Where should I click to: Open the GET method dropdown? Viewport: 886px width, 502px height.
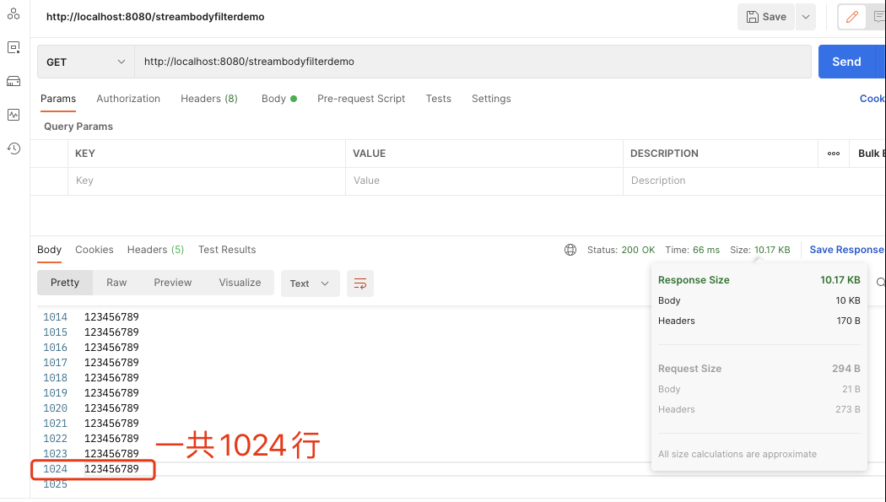(86, 62)
